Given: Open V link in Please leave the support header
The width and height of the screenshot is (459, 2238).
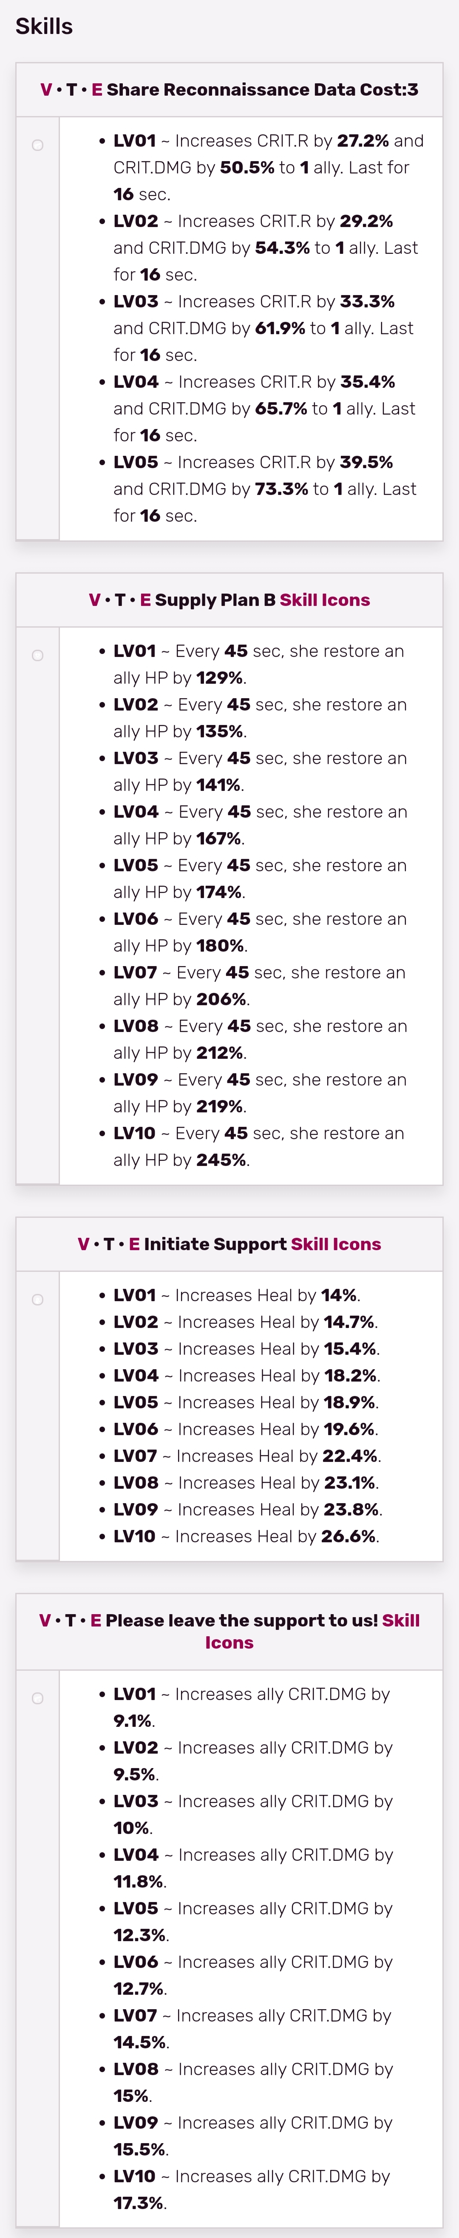Looking at the screenshot, I should click(45, 1620).
